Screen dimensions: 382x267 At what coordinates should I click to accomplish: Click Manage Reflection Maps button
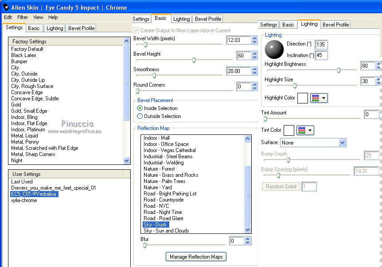click(196, 257)
